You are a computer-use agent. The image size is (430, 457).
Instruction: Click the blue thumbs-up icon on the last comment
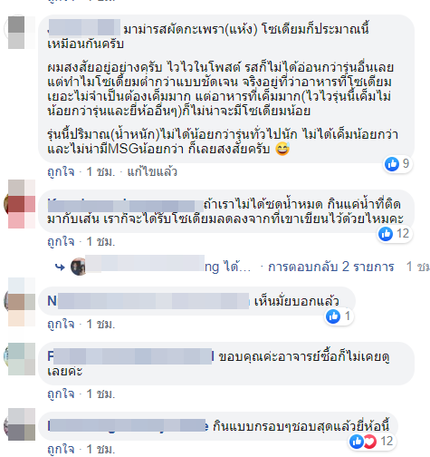coord(357,442)
